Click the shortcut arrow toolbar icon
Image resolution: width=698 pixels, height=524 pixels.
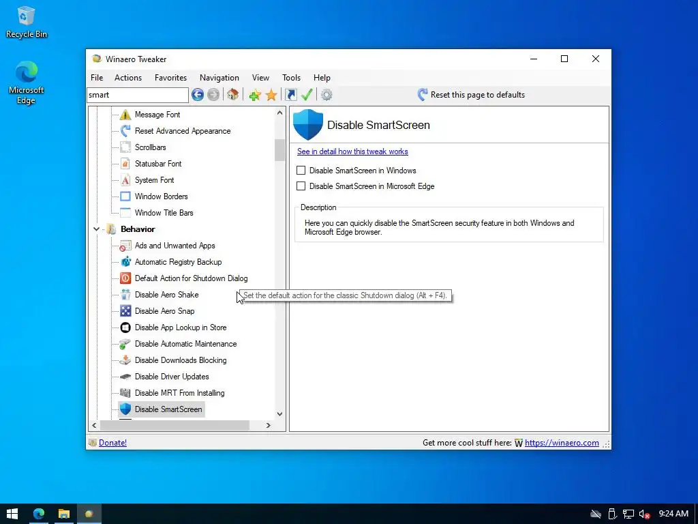tap(290, 94)
